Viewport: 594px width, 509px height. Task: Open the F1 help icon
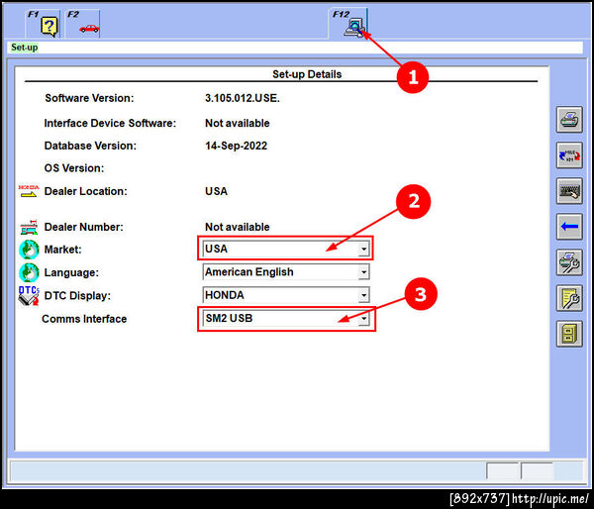(x=49, y=27)
